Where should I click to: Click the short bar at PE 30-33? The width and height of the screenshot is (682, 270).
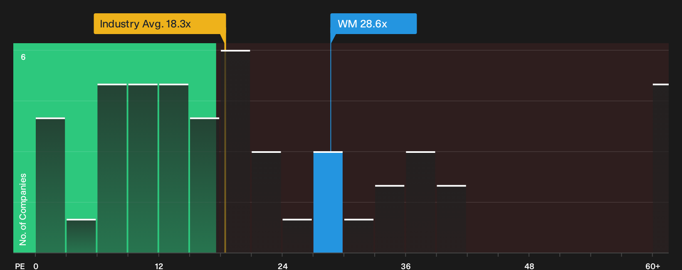pyautogui.click(x=359, y=236)
